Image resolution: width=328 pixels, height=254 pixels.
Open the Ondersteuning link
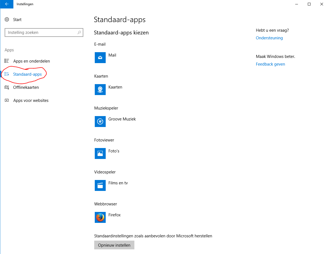coord(269,38)
